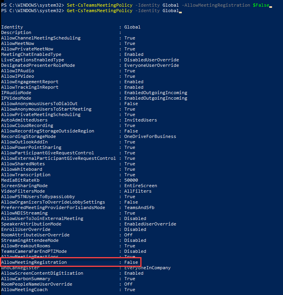This screenshot has height=295, width=283.
Task: Click the MediaBitRateKb value 50000
Action: [x=131, y=180]
